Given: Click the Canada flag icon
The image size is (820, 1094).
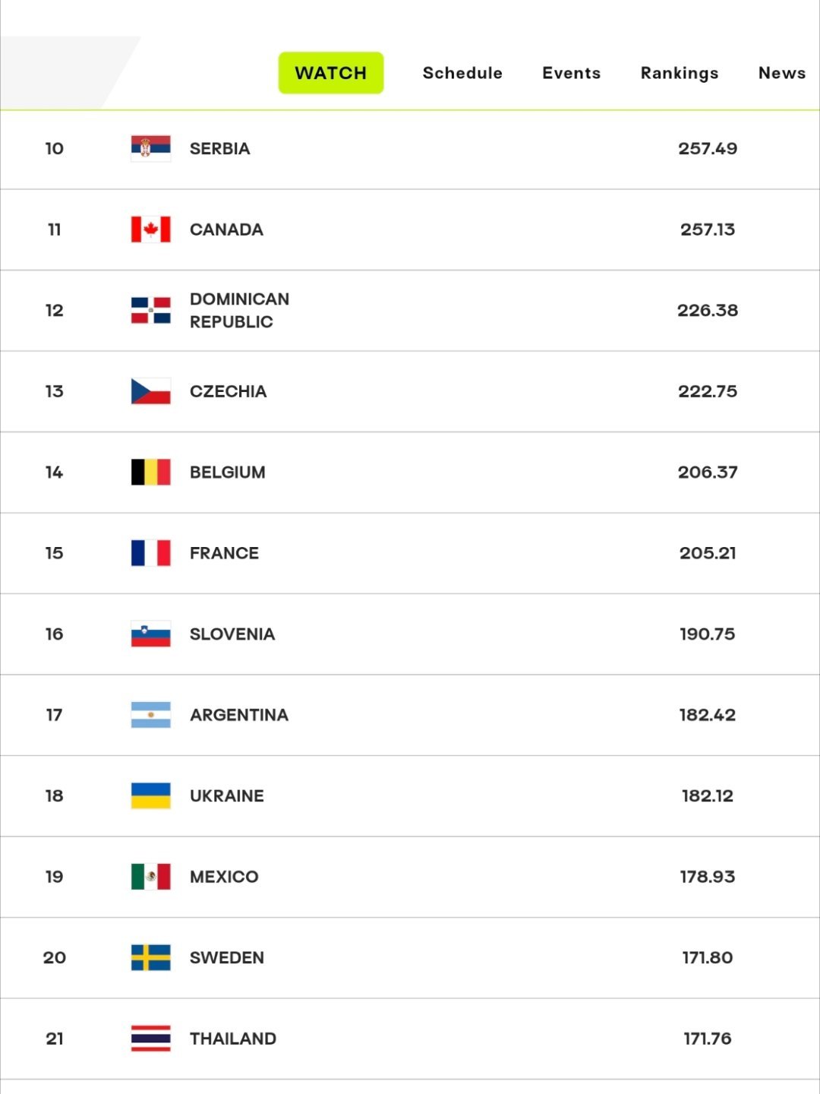Looking at the screenshot, I should [x=150, y=229].
